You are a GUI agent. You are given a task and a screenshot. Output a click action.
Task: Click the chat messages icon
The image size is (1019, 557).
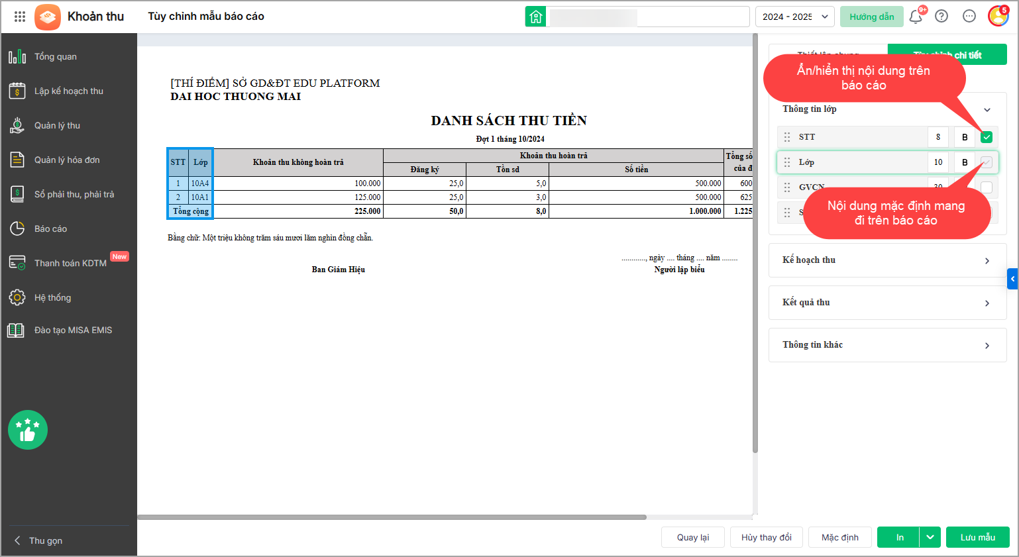969,17
